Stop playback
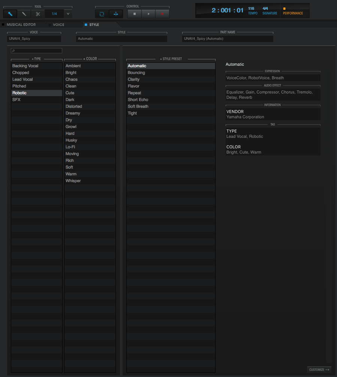The image size is (337, 377). coord(135,14)
